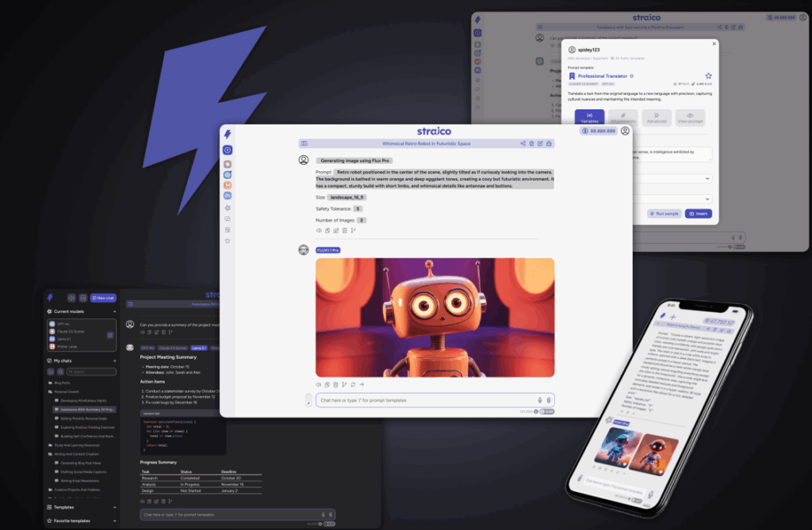Select GPT-4o response tab in dark window

click(147, 348)
